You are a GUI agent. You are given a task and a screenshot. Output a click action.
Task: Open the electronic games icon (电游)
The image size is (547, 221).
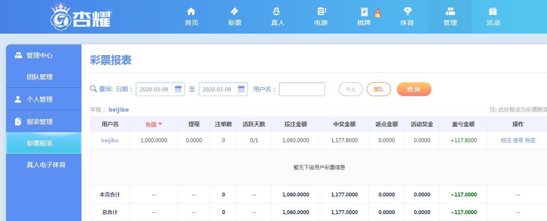(321, 12)
